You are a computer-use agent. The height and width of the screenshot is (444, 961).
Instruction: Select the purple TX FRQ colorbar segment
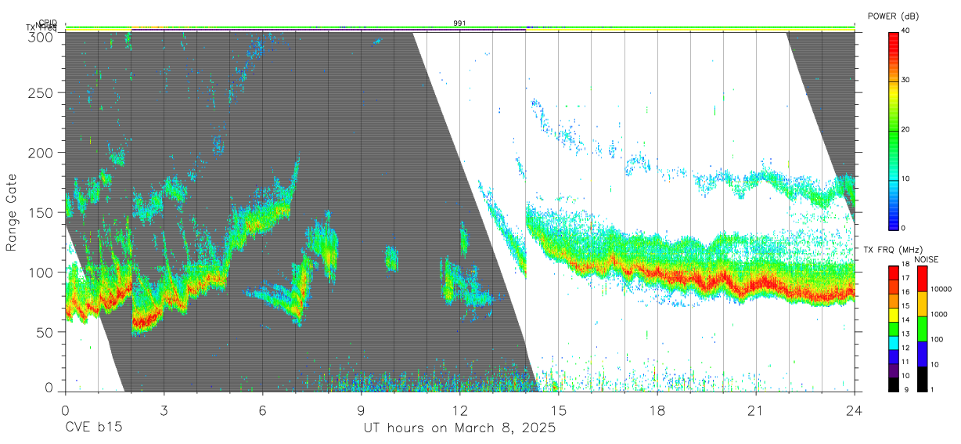pyautogui.click(x=894, y=370)
